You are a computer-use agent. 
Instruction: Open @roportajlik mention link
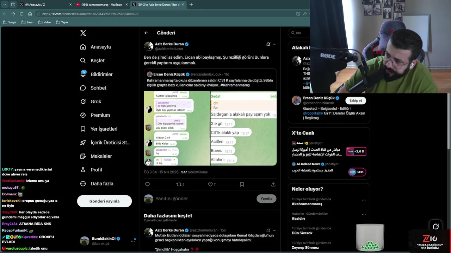coord(313,113)
